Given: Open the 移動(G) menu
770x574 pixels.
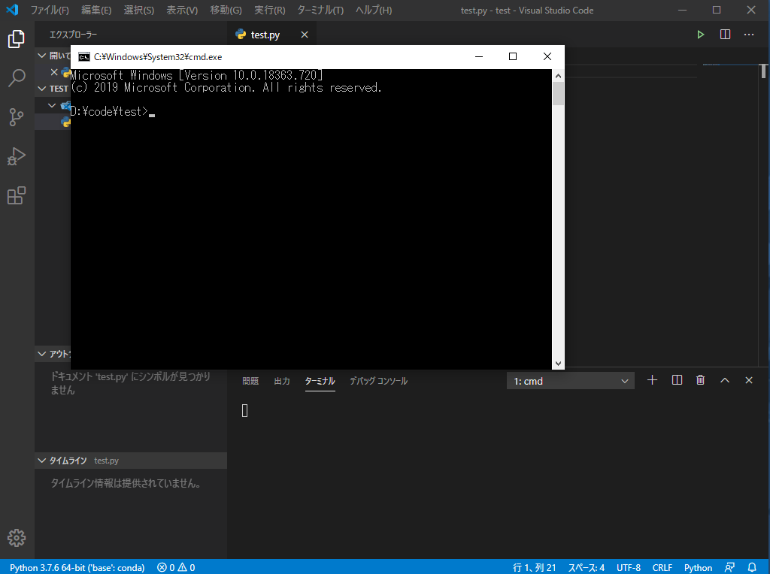Looking at the screenshot, I should pos(226,10).
